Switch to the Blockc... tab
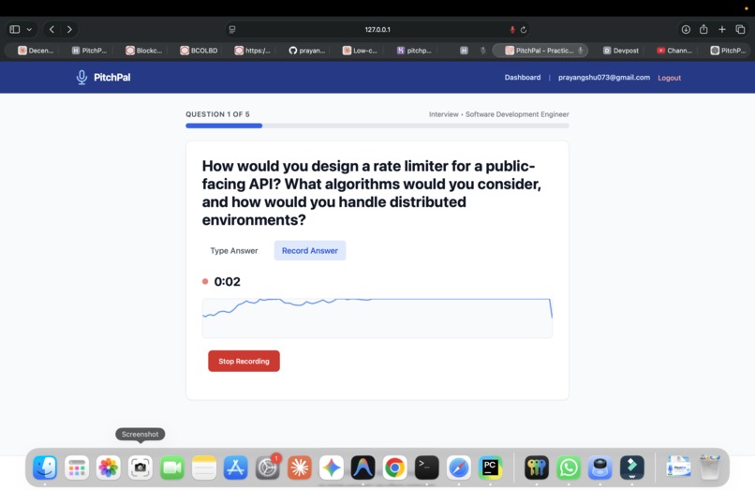This screenshot has width=755, height=490. [144, 50]
